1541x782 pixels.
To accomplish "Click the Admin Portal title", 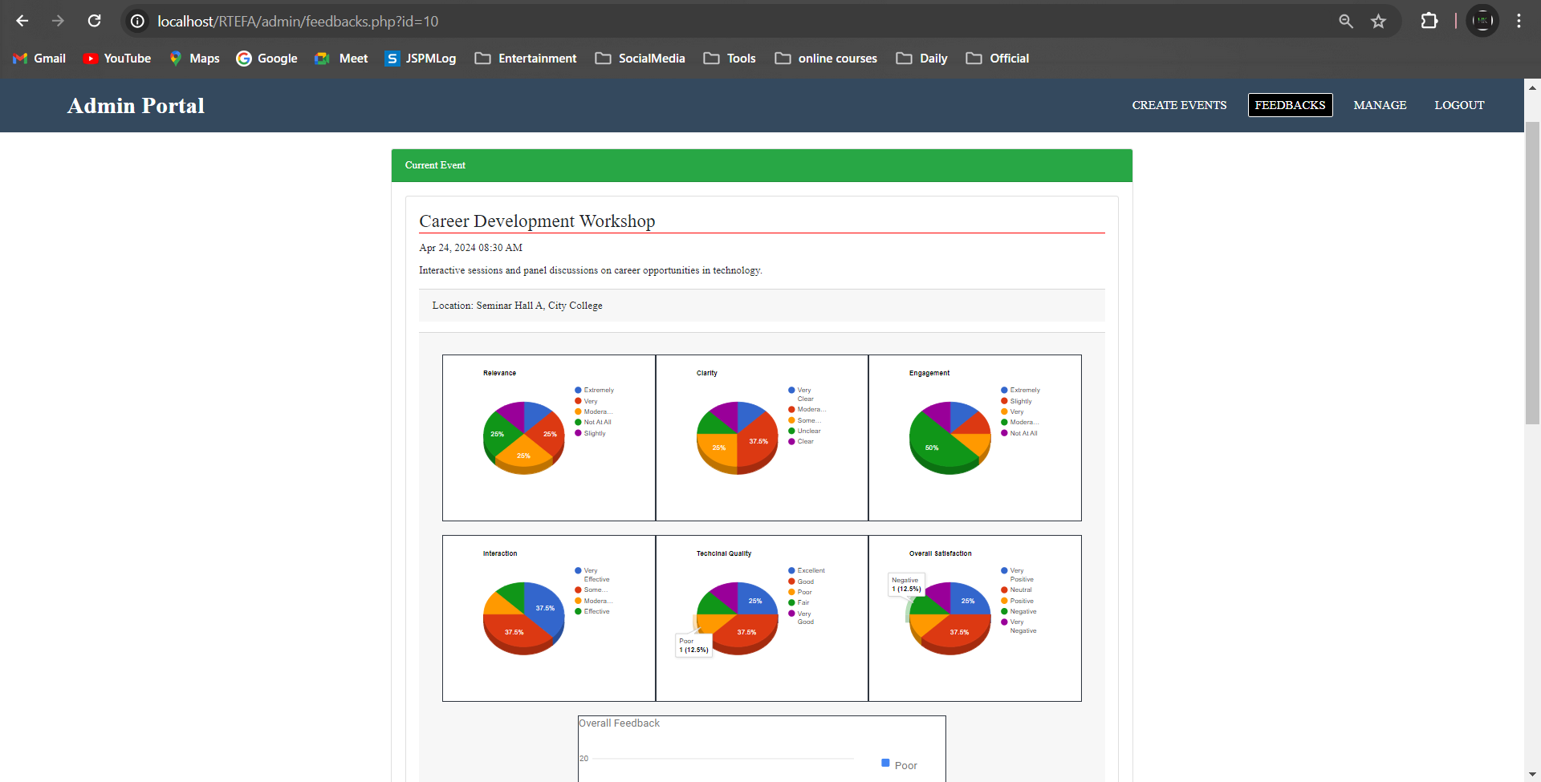I will pyautogui.click(x=136, y=106).
